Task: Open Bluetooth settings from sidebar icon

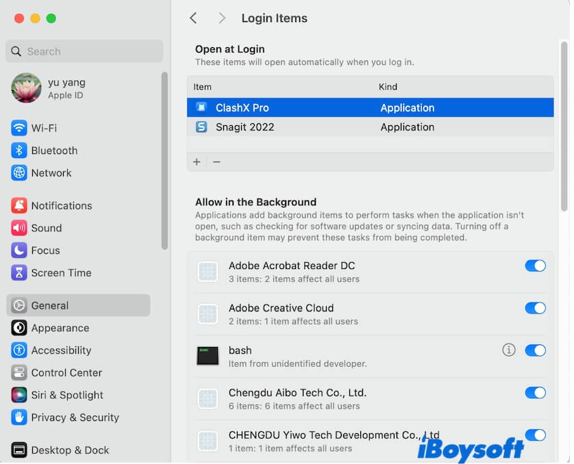Action: [x=19, y=151]
